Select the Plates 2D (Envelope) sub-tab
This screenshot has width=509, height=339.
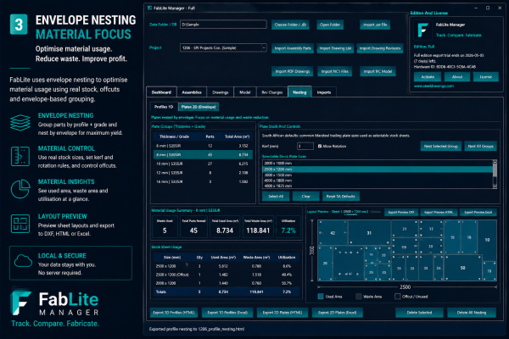(199, 107)
